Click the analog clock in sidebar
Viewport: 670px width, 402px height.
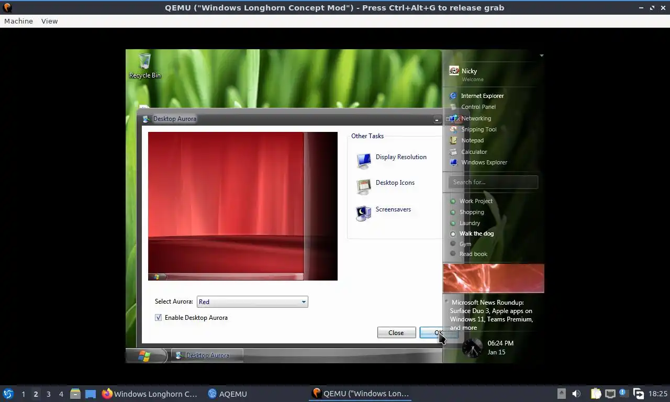tap(472, 348)
